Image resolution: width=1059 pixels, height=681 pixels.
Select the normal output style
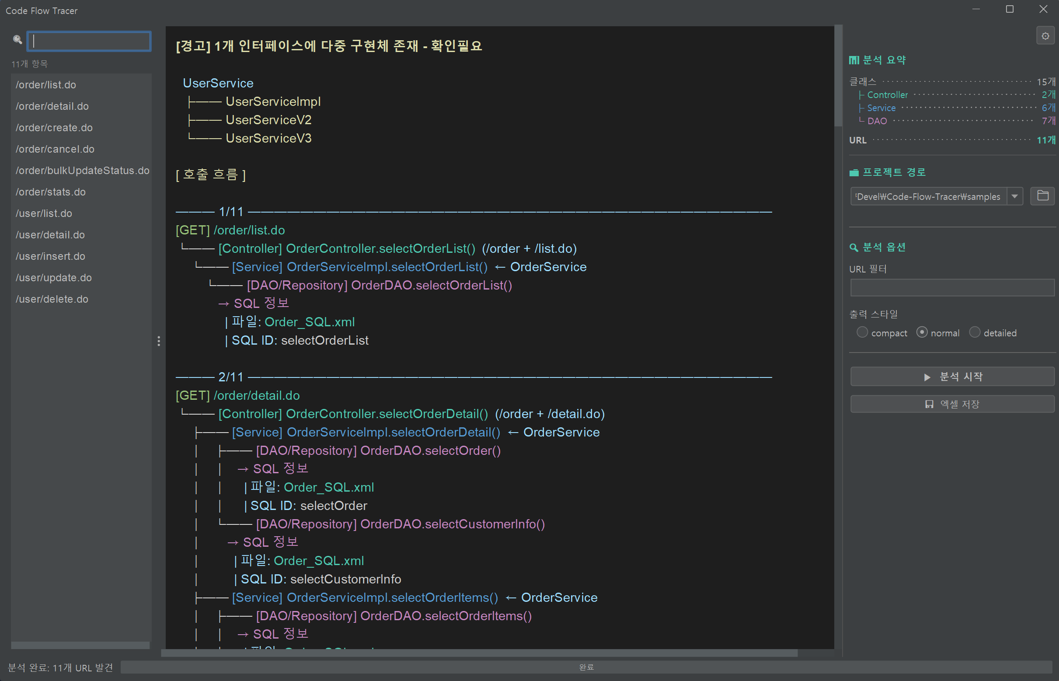click(922, 332)
